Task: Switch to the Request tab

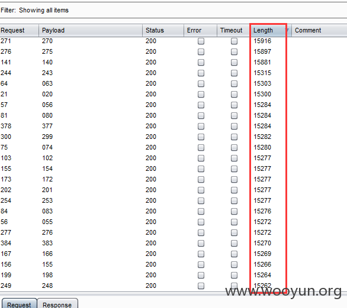Action: click(x=20, y=304)
